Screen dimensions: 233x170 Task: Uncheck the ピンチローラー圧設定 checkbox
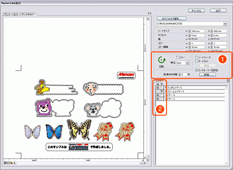click(x=197, y=70)
